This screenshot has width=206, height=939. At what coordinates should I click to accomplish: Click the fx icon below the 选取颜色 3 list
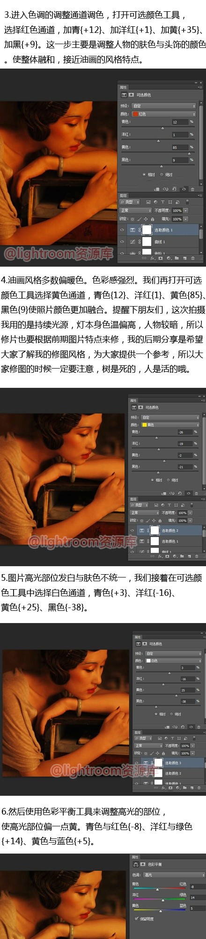tap(163, 787)
